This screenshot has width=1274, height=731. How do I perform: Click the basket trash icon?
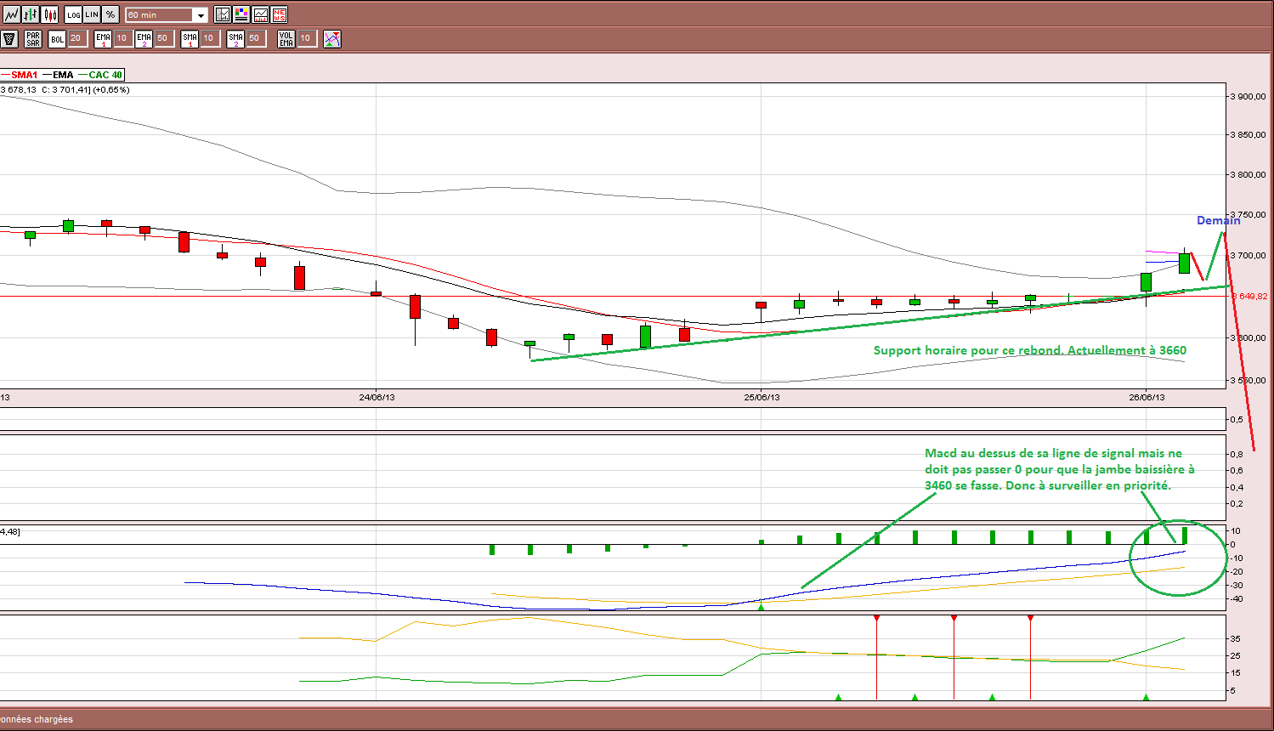(9, 39)
